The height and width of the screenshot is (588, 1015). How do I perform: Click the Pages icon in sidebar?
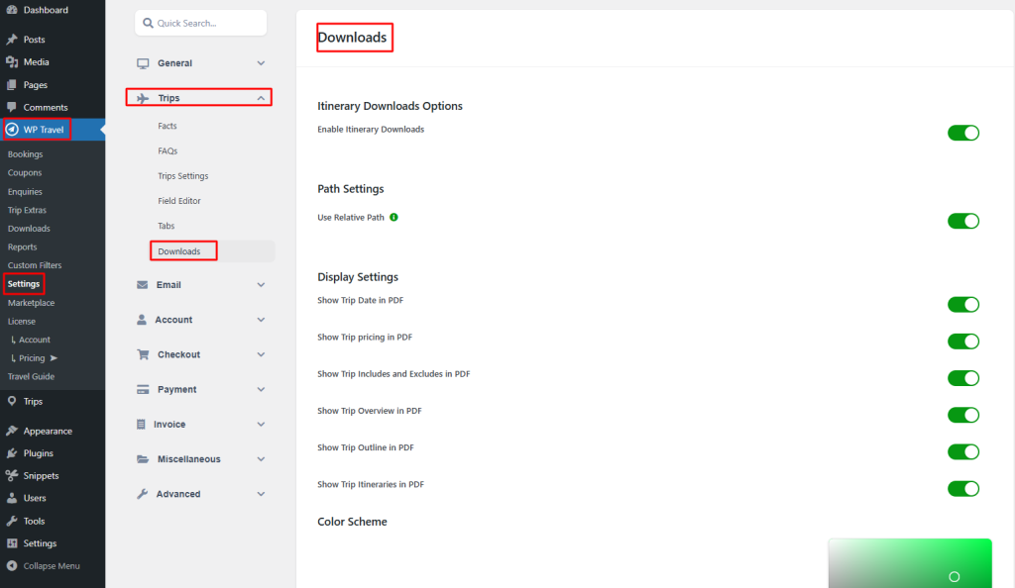[12, 85]
